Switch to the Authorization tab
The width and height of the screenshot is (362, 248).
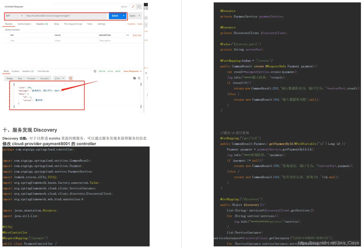pos(24,24)
